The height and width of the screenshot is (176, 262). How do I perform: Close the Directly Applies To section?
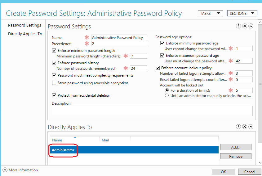245,127
